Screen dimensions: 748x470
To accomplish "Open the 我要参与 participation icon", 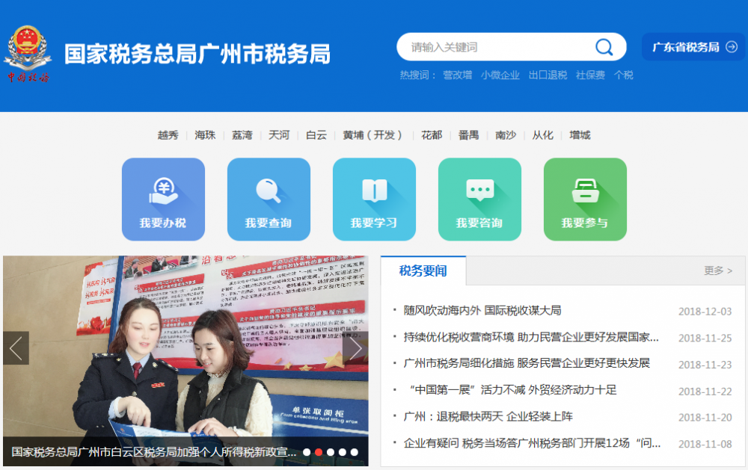I will (x=585, y=199).
